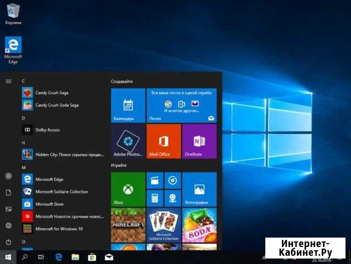This screenshot has height=264, width=351.
Task: Open the OneNote tile
Action: 199,141
